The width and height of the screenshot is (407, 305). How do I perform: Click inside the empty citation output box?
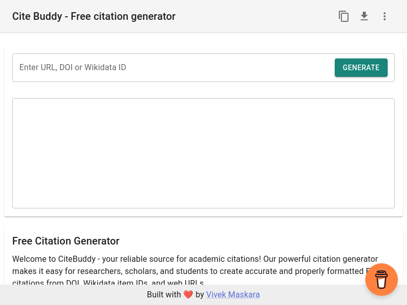203,153
